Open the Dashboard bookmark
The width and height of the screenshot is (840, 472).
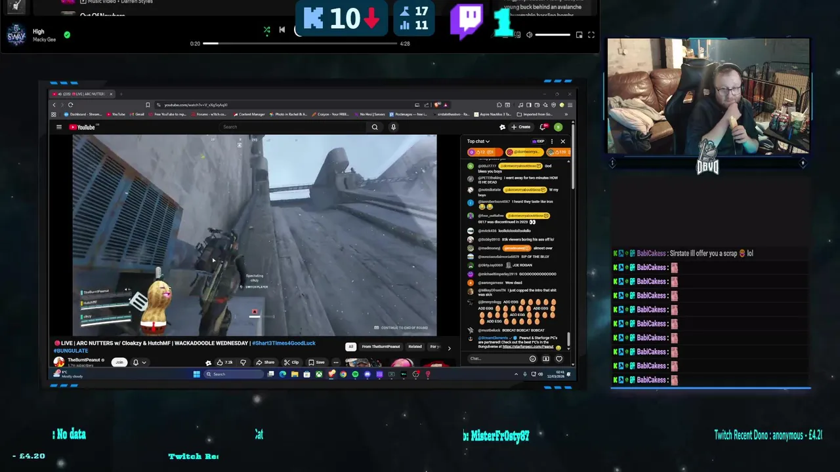coord(83,114)
